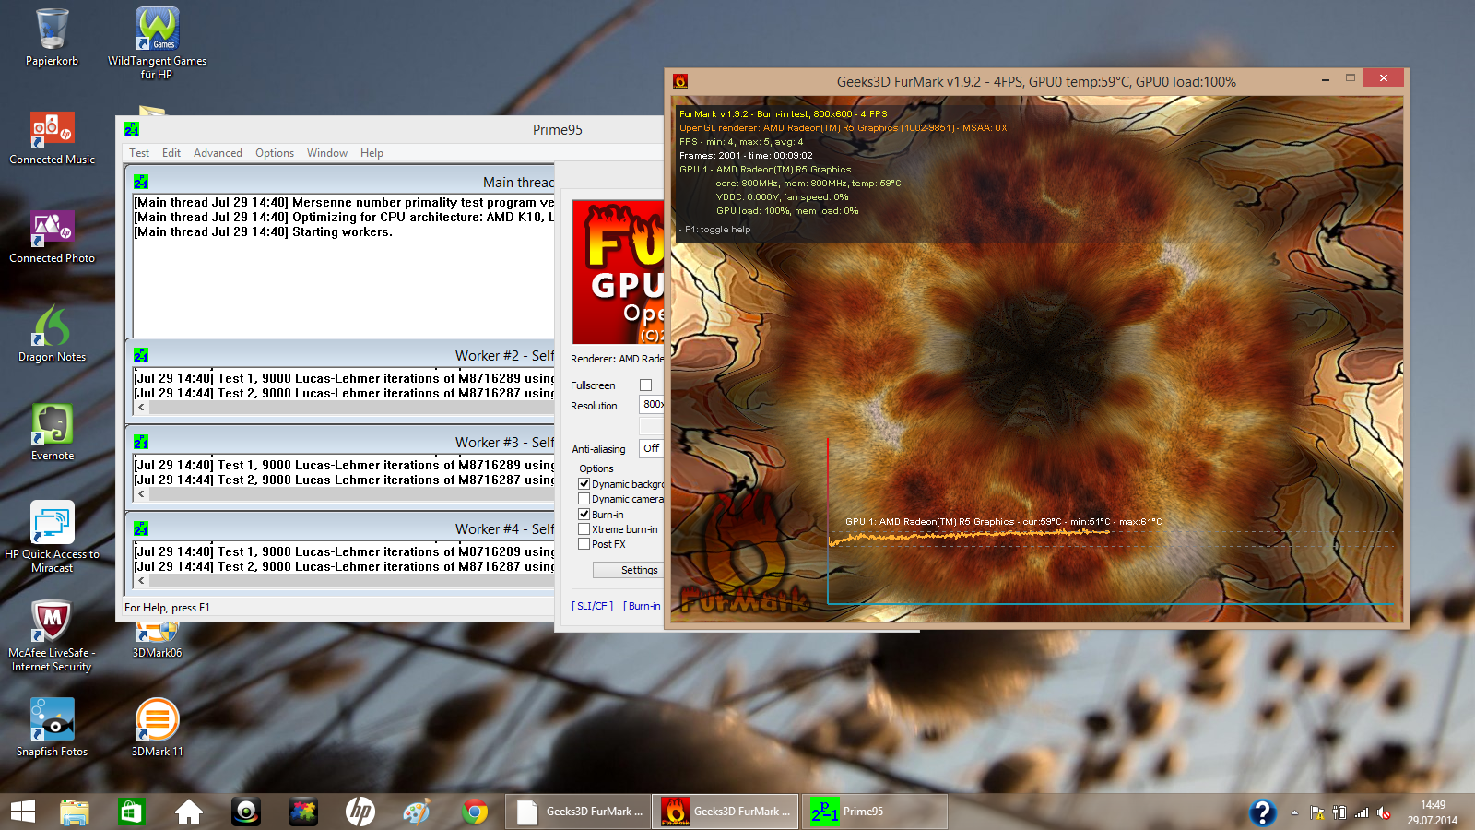Open the Anti-aliasing dropdown set to Off

coord(652,448)
